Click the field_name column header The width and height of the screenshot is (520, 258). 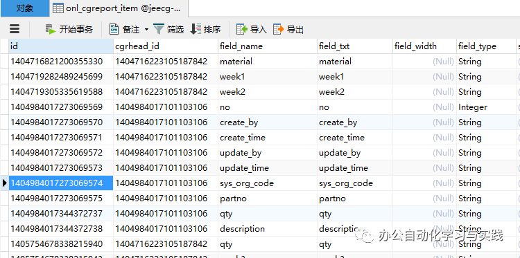[268, 46]
